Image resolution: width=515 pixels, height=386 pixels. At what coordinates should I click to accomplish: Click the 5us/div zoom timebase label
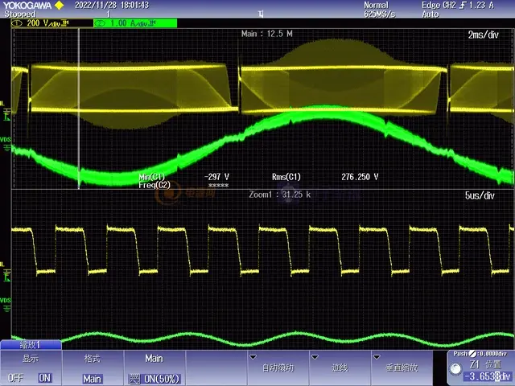click(480, 195)
